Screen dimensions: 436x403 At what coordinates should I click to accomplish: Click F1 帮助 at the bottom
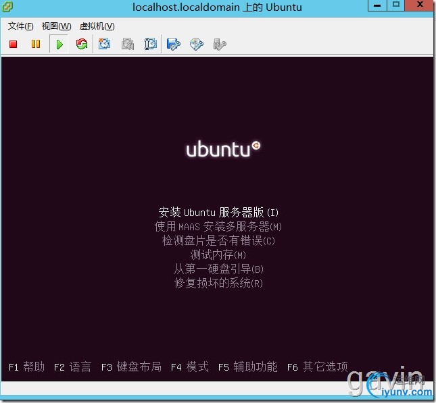[26, 367]
